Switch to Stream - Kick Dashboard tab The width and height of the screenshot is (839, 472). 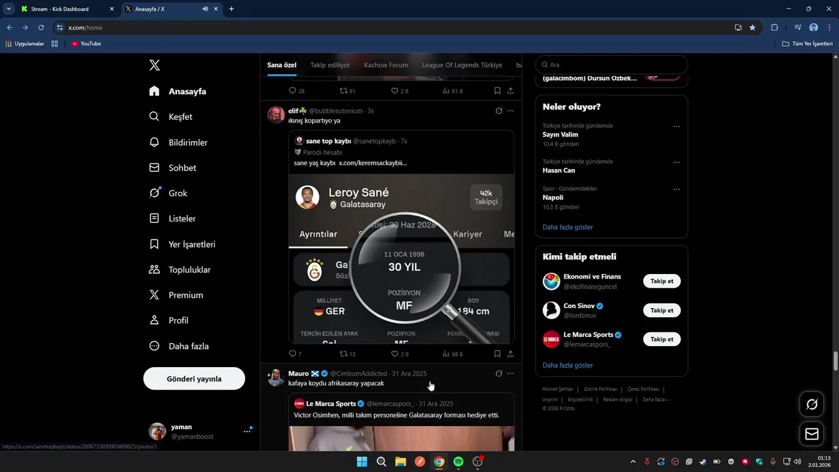tap(67, 9)
